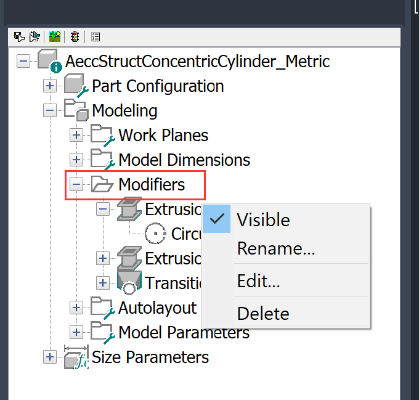The height and width of the screenshot is (400, 419).
Task: Collapse the first Extrusion node
Action: click(103, 209)
